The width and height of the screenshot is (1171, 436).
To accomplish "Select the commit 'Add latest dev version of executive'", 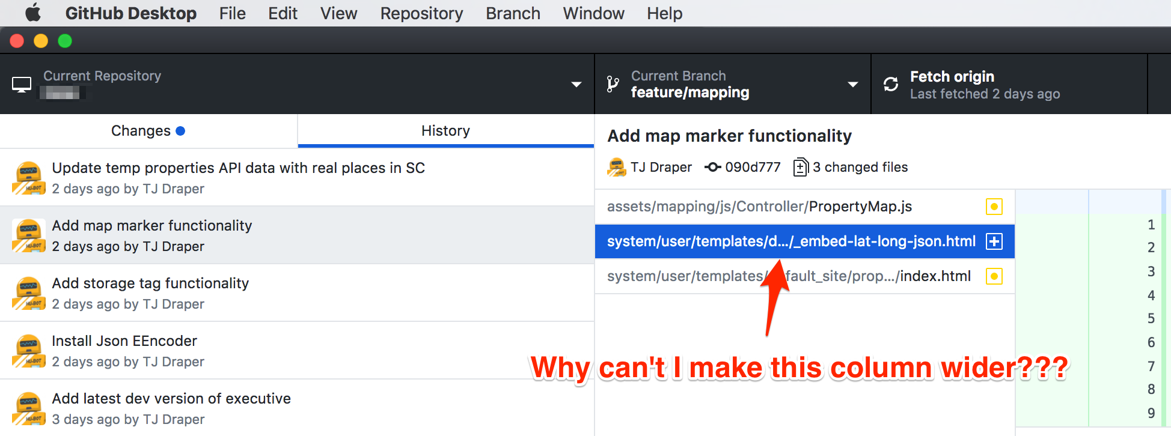I will pos(297,408).
